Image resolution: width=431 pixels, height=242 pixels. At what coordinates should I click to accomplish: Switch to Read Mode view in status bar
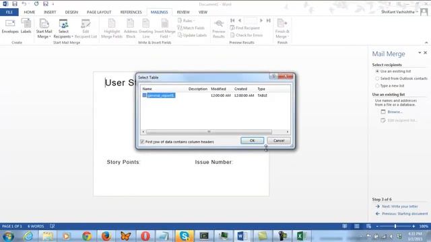pos(344,227)
